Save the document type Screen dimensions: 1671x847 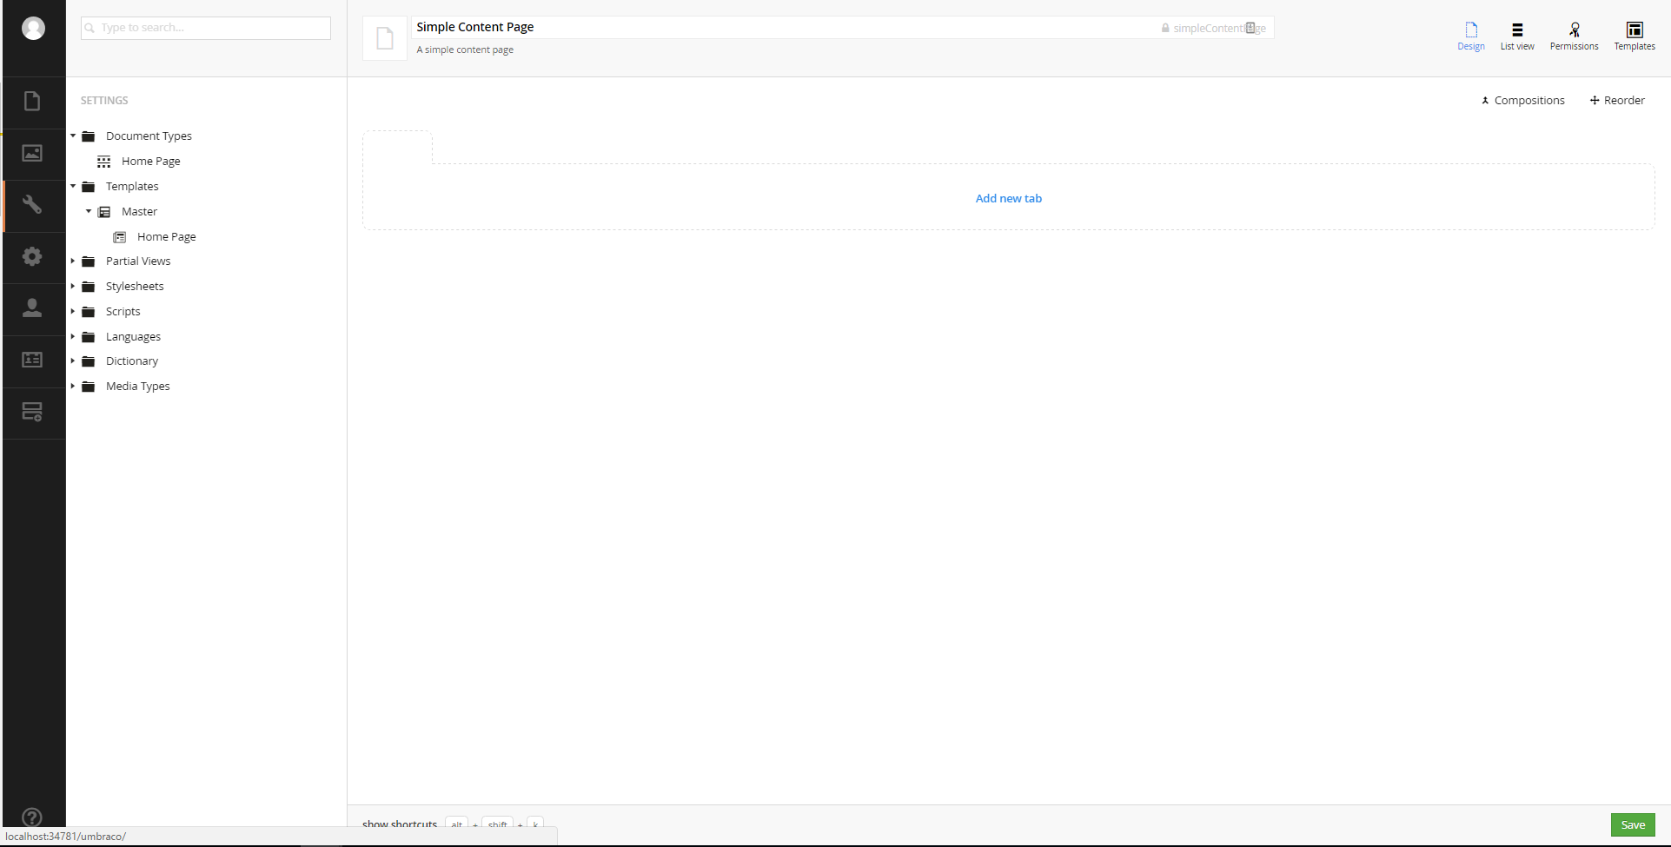pos(1633,824)
